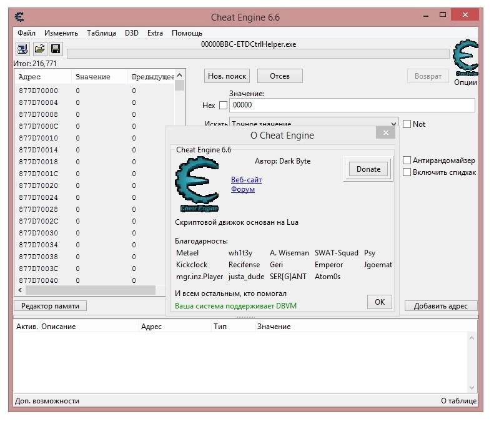Viewport: 494px width, 424px height.
Task: Click OK in the about dialog
Action: [380, 302]
